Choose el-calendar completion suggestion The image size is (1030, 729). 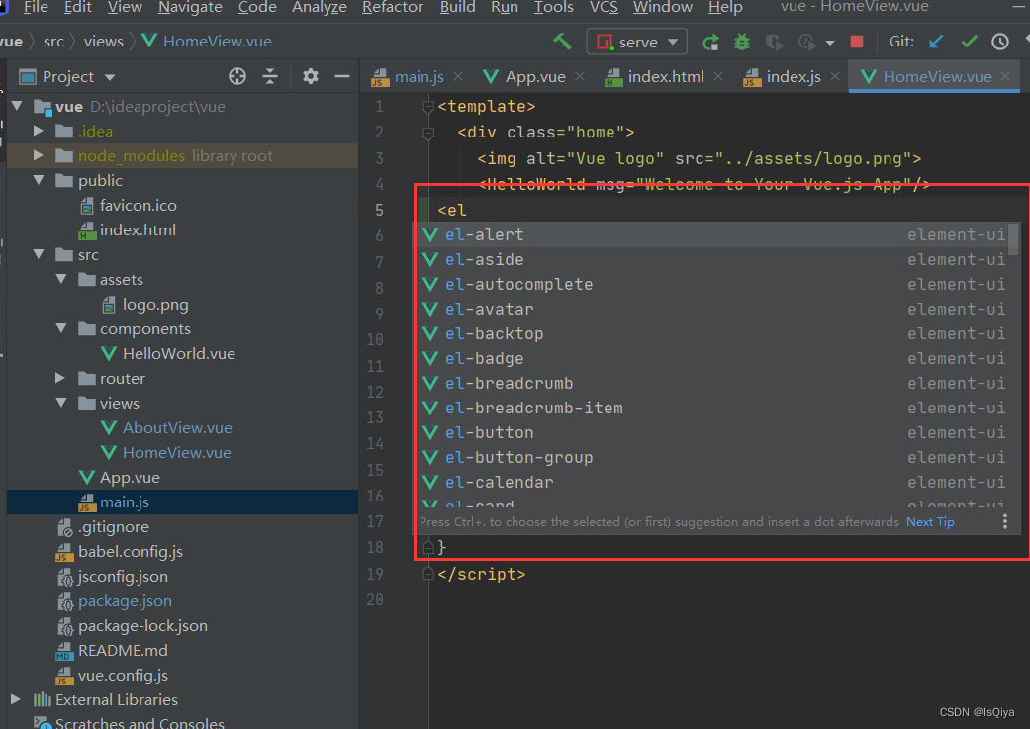pyautogui.click(x=712, y=482)
